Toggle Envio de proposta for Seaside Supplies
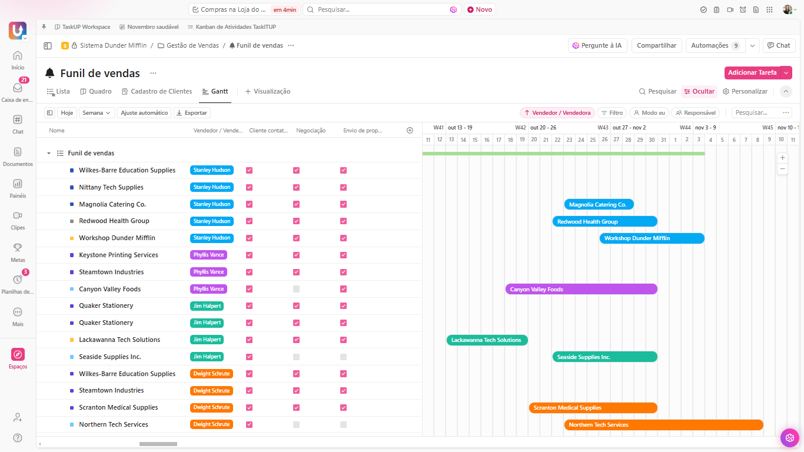Screen dimensions: 804x452 point(343,357)
